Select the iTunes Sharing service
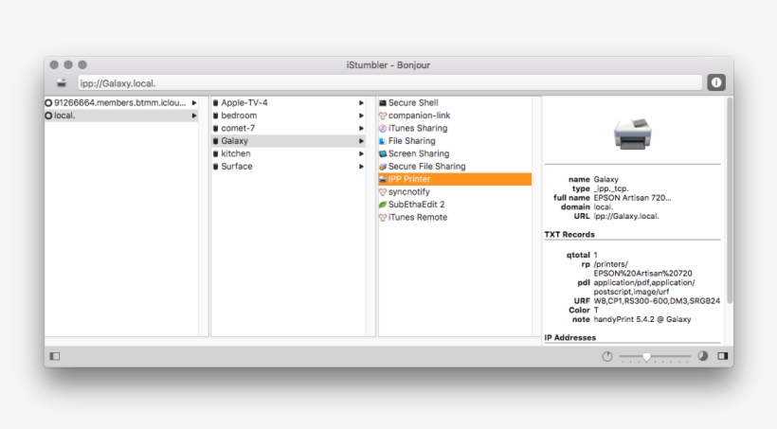The image size is (777, 429). point(455,128)
